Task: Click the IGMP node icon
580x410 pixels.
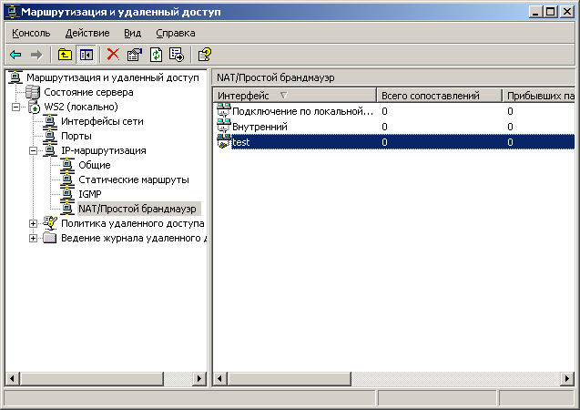Action: pyautogui.click(x=67, y=194)
